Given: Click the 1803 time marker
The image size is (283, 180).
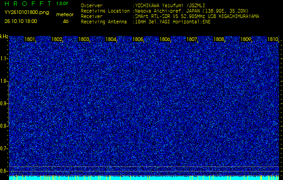Looking at the screenshot, I should click(84, 40).
